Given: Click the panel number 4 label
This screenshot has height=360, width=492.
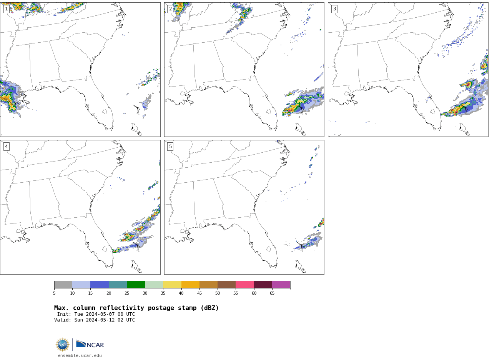Looking at the screenshot, I should click(6, 147).
